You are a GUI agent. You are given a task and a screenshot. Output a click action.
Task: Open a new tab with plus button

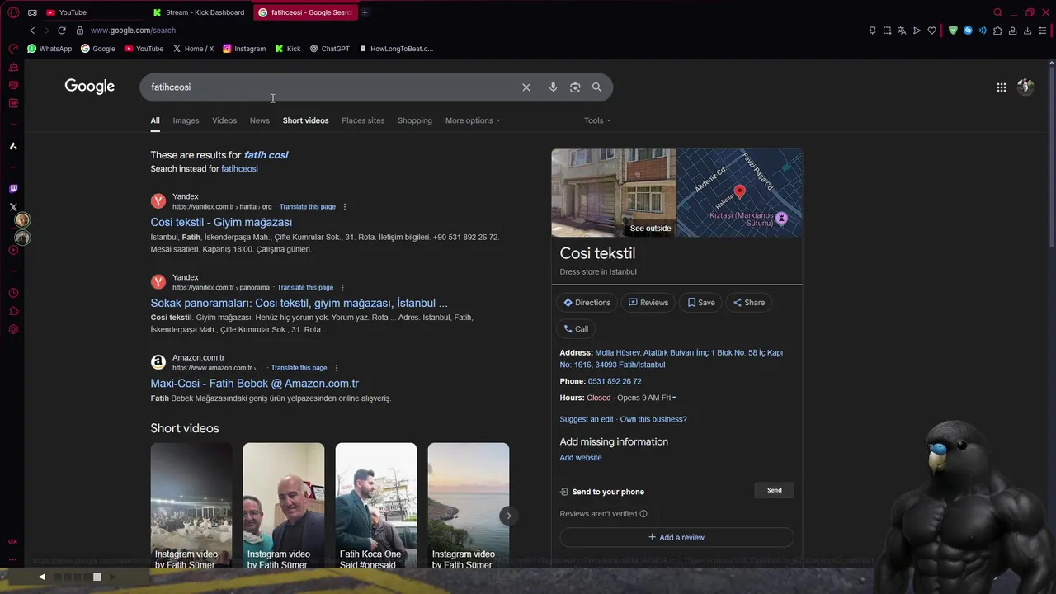point(365,12)
